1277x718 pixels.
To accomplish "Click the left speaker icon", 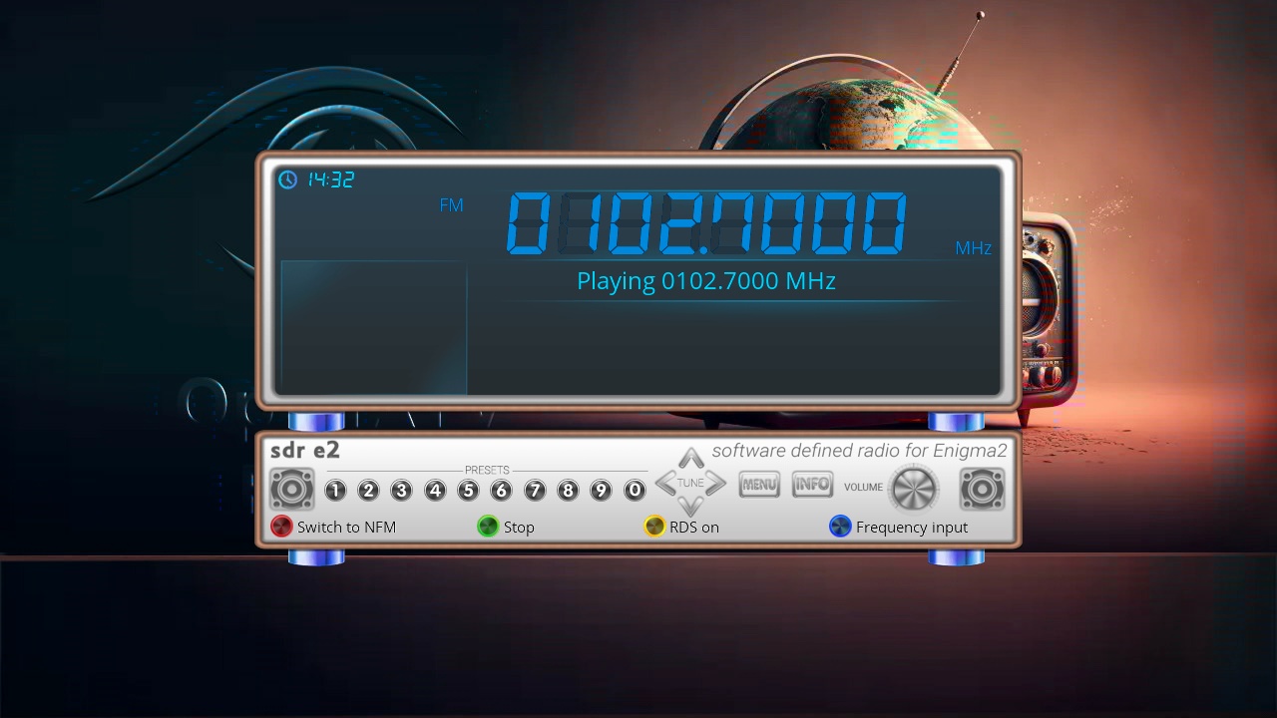I will (x=292, y=490).
